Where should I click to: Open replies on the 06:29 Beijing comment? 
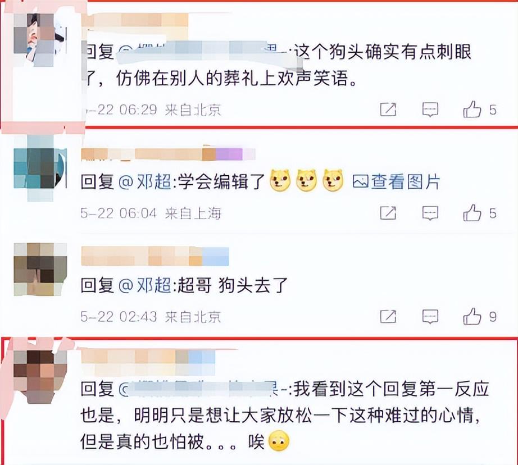pyautogui.click(x=430, y=110)
